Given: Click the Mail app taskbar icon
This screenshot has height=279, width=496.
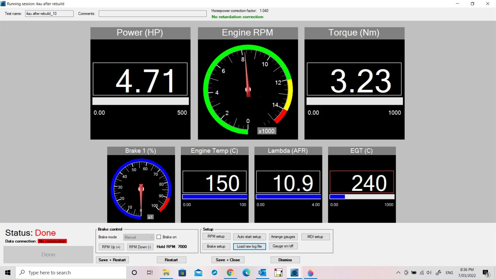Looking at the screenshot, I should (198, 273).
